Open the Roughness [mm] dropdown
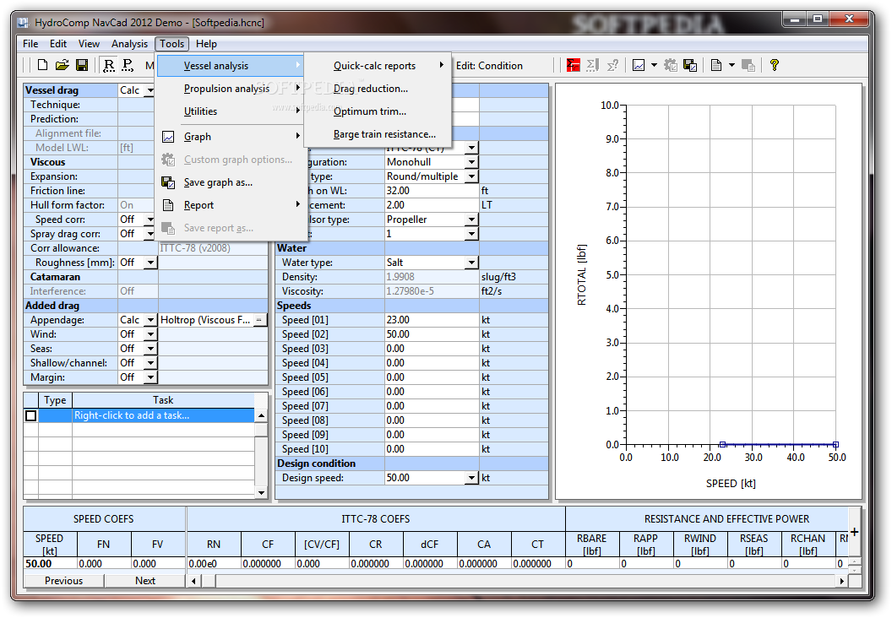Screen dimensions: 892x618 pos(150,263)
